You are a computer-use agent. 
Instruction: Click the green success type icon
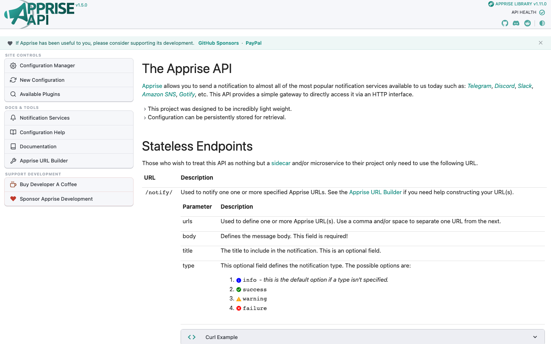point(239,290)
